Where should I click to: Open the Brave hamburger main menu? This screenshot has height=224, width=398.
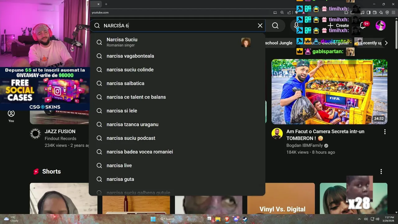[393, 12]
